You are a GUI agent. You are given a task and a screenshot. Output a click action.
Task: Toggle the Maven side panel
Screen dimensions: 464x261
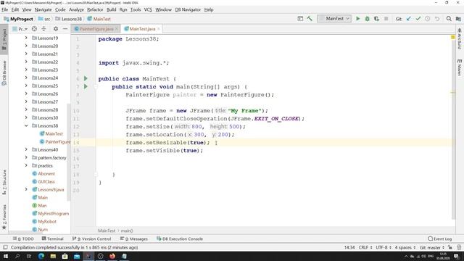pos(459,67)
